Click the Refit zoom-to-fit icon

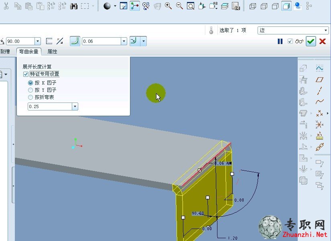point(191,6)
